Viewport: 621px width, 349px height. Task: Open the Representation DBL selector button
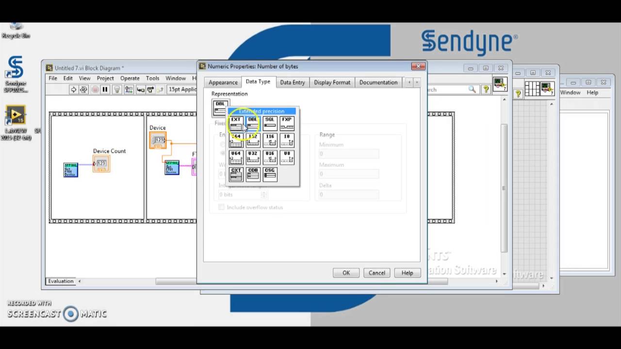tap(220, 107)
